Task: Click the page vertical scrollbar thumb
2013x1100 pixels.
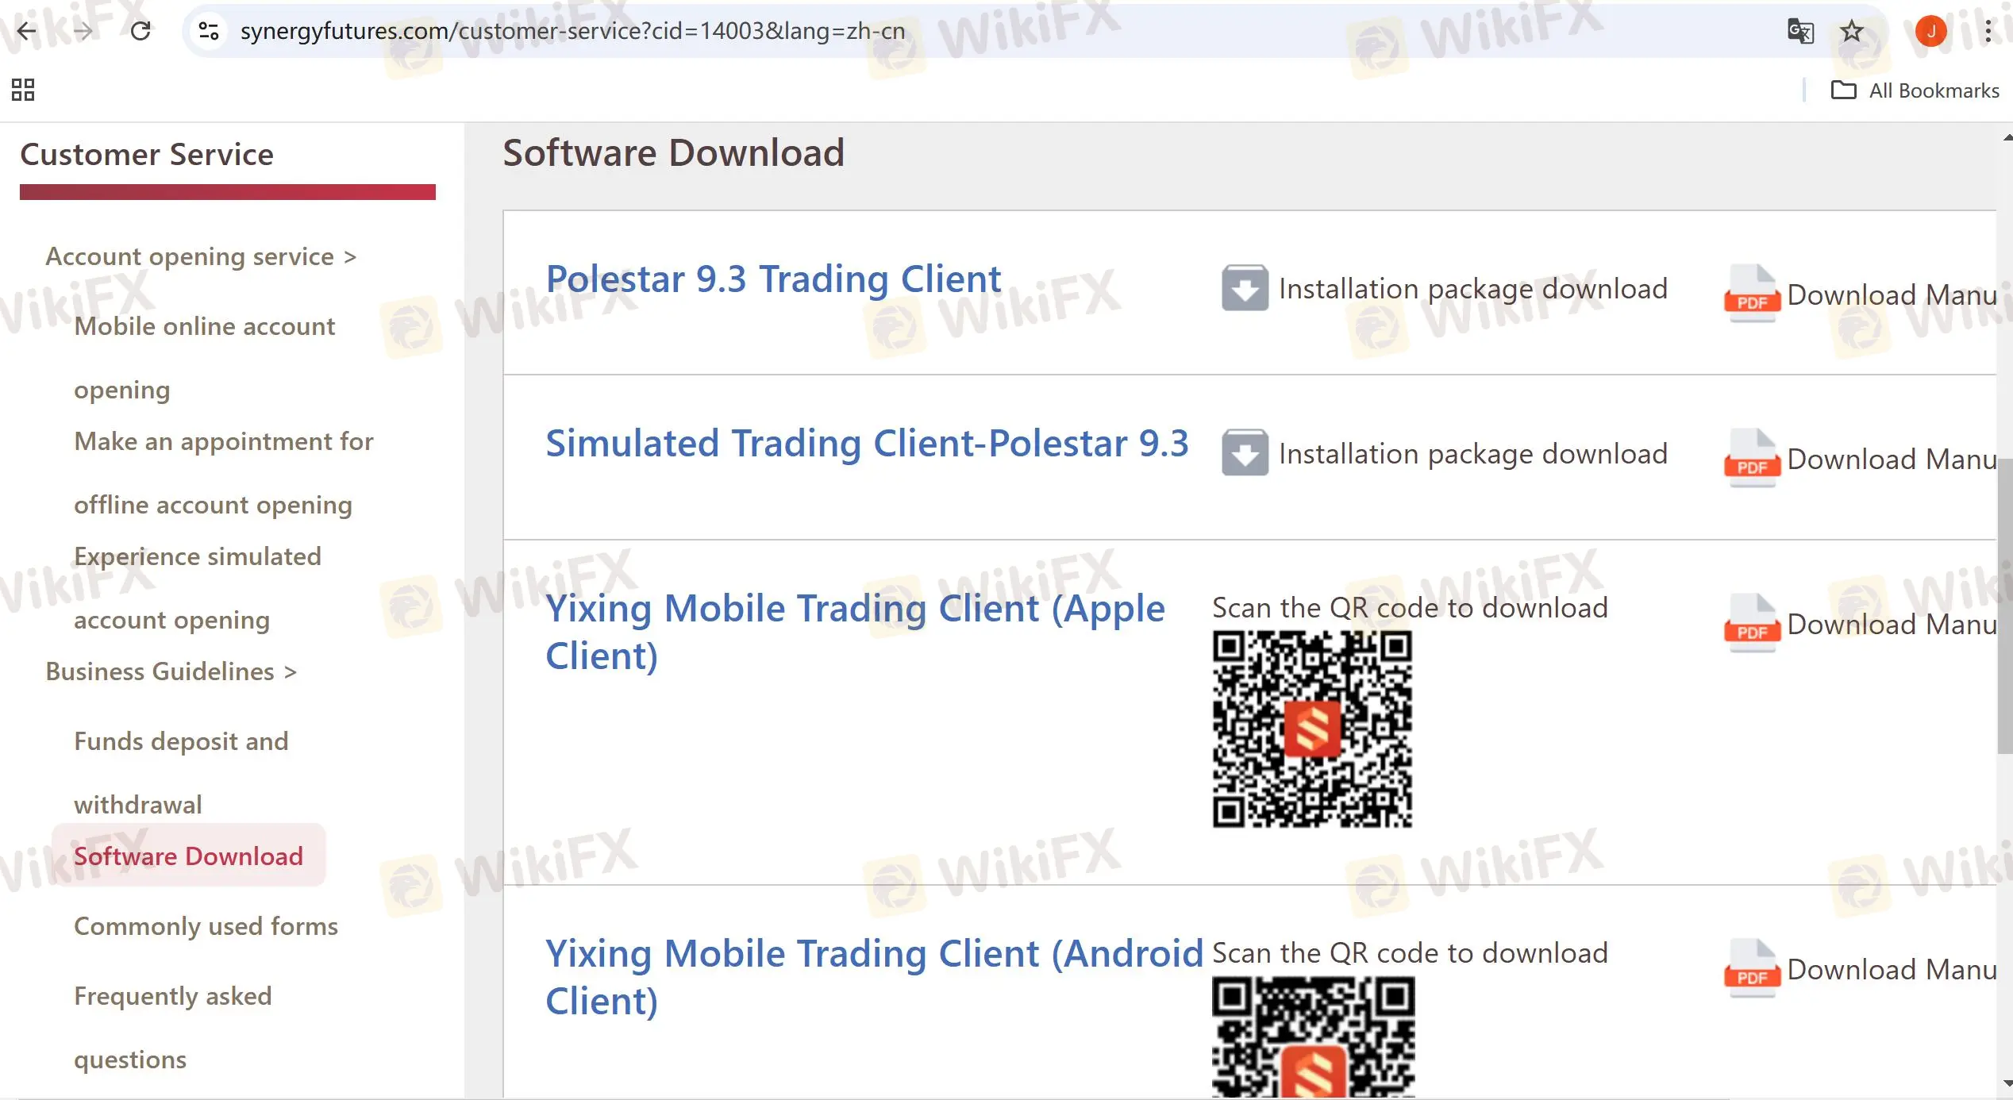Action: point(2005,607)
